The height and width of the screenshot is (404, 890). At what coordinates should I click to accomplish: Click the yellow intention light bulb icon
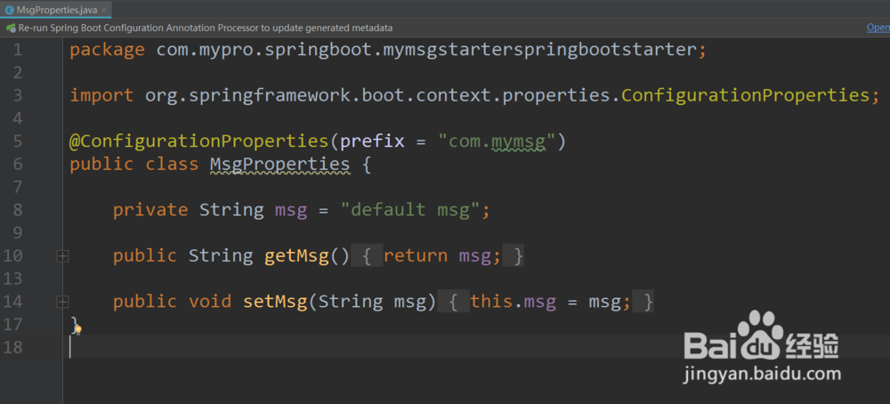(78, 328)
